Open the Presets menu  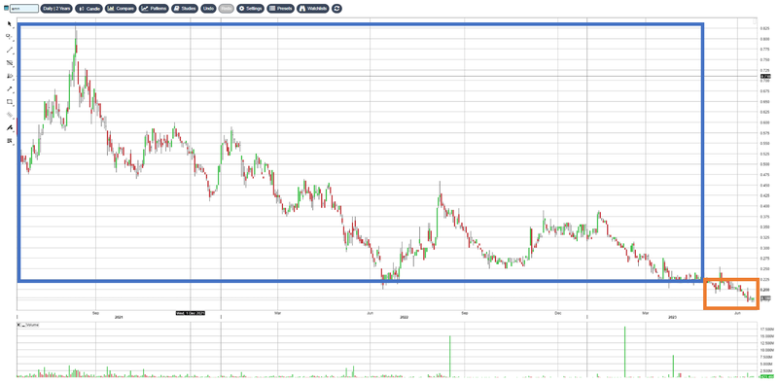(281, 9)
